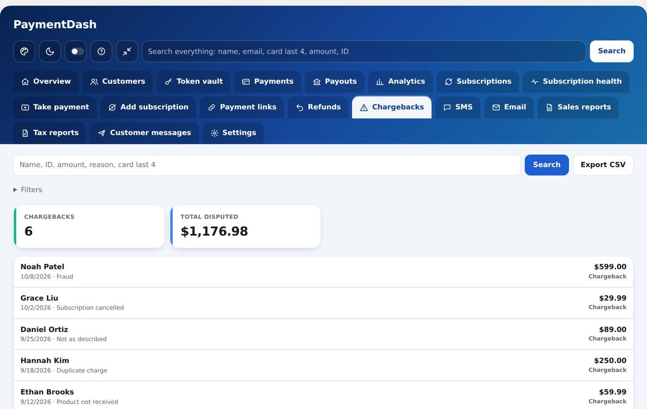647x409 pixels.
Task: Open the Tax reports tab
Action: pyautogui.click(x=50, y=133)
